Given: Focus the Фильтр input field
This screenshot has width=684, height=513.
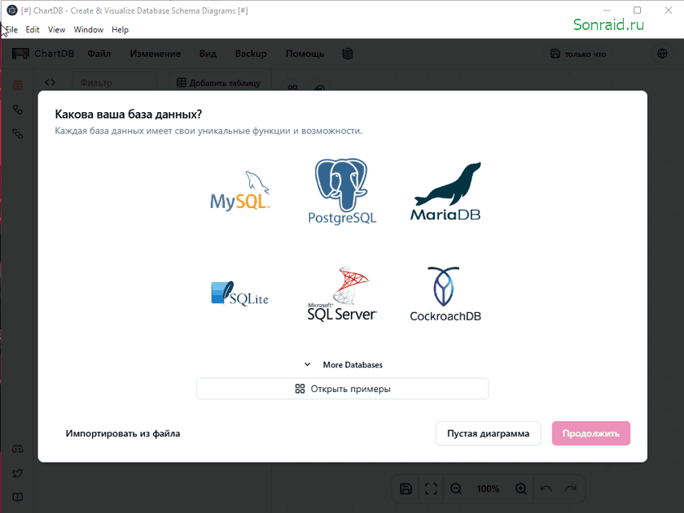Looking at the screenshot, I should tap(114, 82).
